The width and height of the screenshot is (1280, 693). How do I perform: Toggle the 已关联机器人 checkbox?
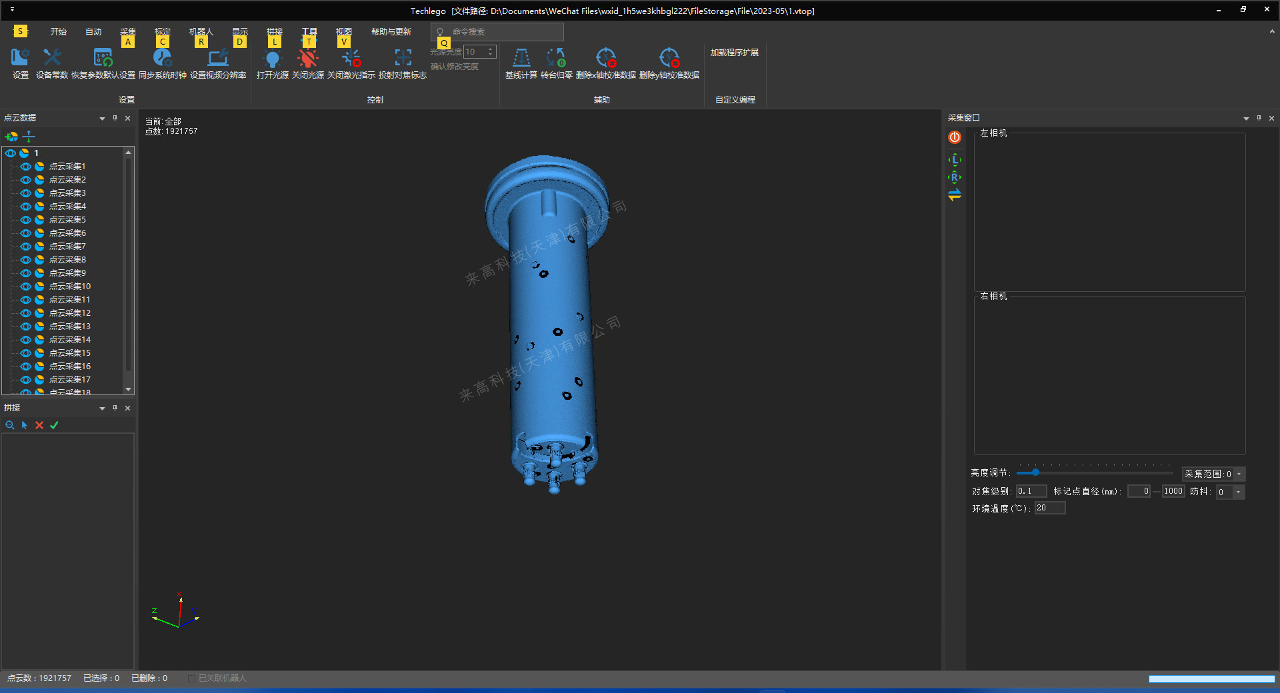[x=192, y=678]
